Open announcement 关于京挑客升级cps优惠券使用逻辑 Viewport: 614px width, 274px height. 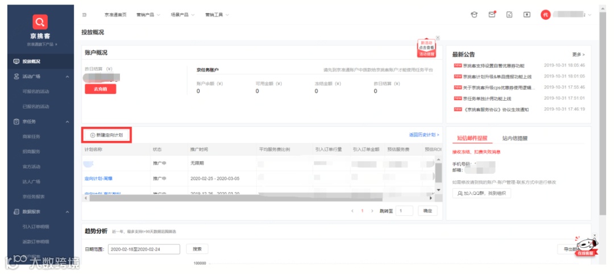(x=499, y=88)
